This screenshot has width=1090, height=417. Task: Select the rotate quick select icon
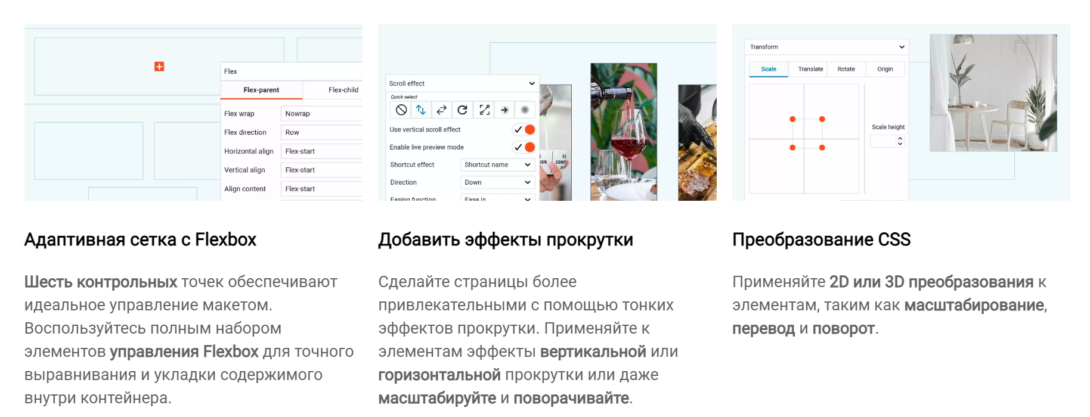pos(462,110)
